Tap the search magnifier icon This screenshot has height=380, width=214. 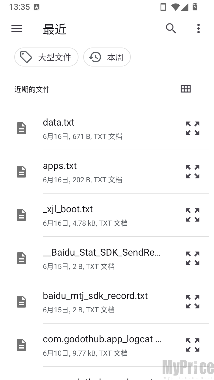pyautogui.click(x=171, y=28)
